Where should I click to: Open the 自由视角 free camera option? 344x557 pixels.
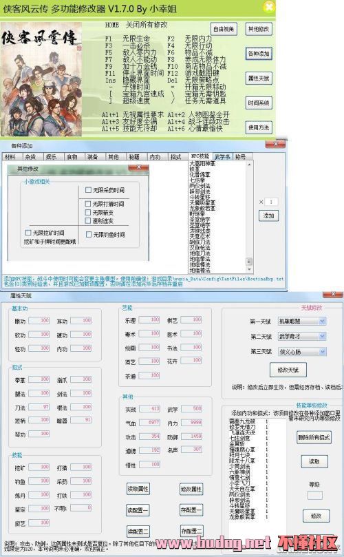point(224,29)
